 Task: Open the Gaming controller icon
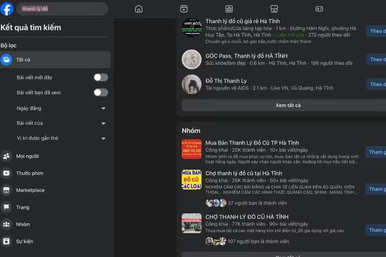tap(319, 9)
